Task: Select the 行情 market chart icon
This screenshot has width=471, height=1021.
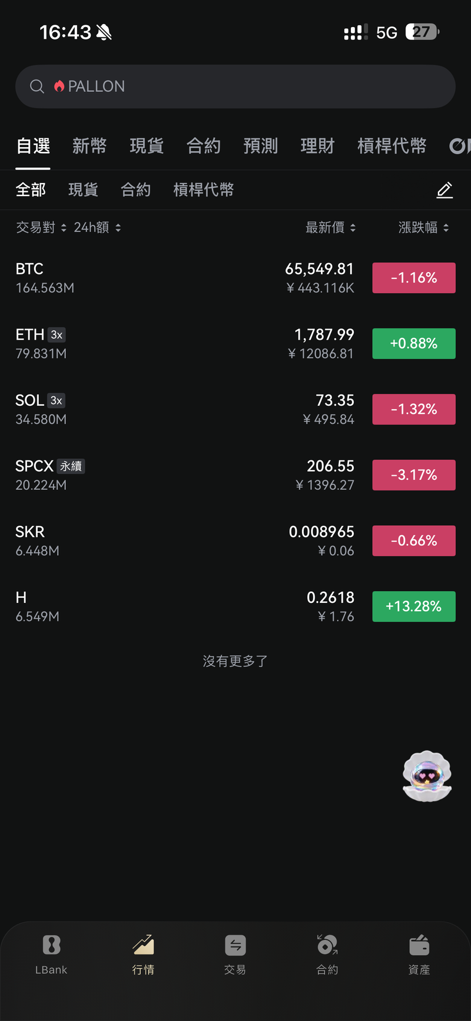Action: point(143,945)
